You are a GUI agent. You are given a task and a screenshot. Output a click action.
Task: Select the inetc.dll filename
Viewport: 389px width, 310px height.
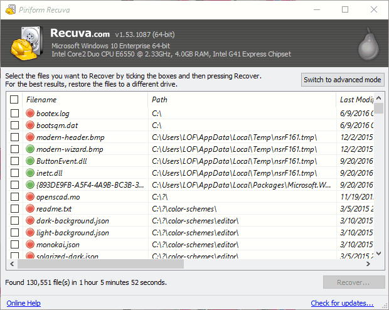[x=49, y=173]
